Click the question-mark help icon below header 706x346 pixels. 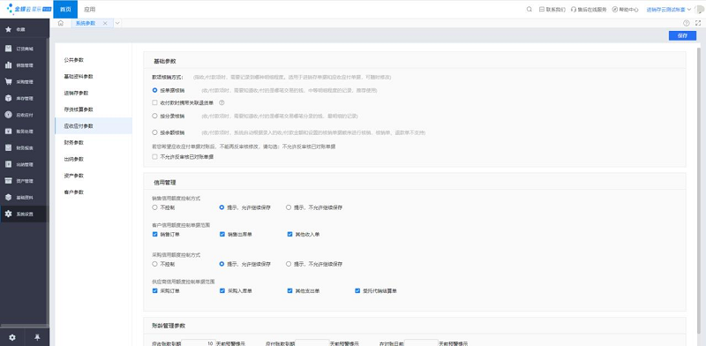point(687,23)
